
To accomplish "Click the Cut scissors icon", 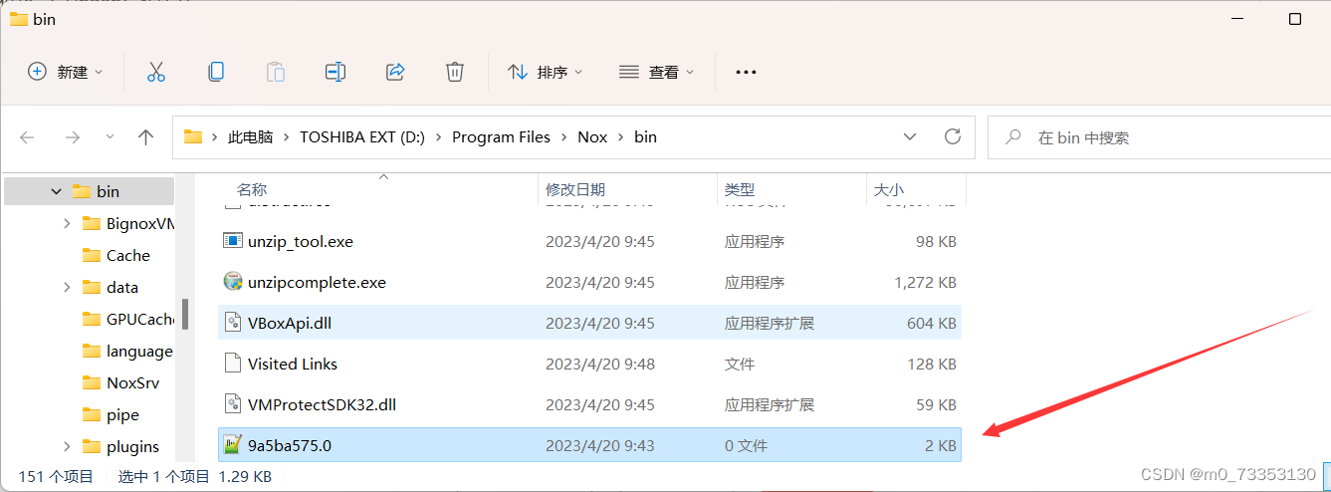I will coord(156,72).
